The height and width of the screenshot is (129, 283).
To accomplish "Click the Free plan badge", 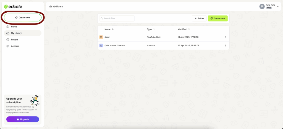I will pos(269,8).
